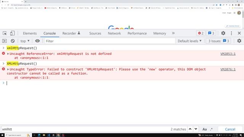Reload the page with refresh icon
The height and width of the screenshot is (137, 244).
pos(8,5)
